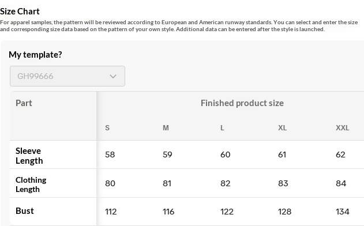Select the Sleeve Length L value 60
This screenshot has width=364, height=226.
point(225,155)
